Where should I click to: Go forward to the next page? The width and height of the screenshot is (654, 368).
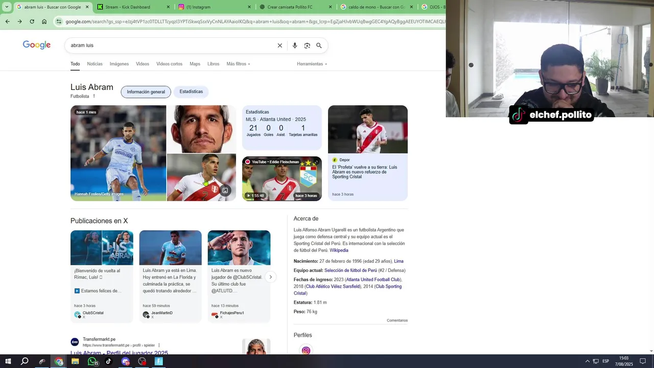coord(19,21)
